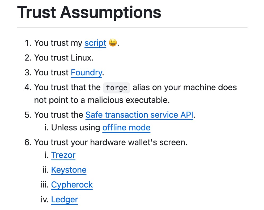Open the Foundry link
Screen dimensions: 264x210
click(86, 72)
